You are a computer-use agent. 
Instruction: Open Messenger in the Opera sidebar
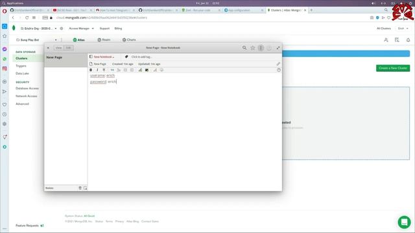(x=5, y=49)
